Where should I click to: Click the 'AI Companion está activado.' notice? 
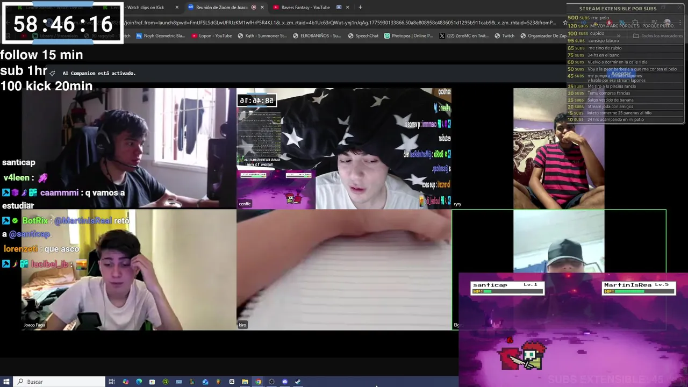(99, 73)
